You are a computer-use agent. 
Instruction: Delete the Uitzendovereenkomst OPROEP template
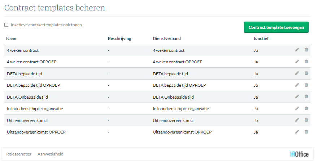point(306,132)
